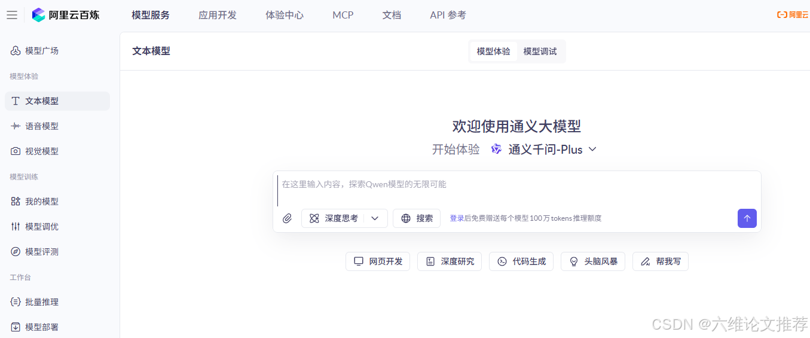Open 我的模型 in the sidebar

[x=57, y=202]
